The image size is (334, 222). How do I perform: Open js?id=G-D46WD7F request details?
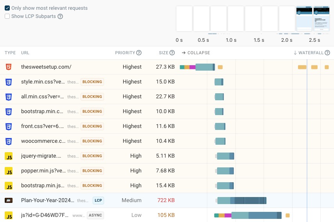pos(45,215)
